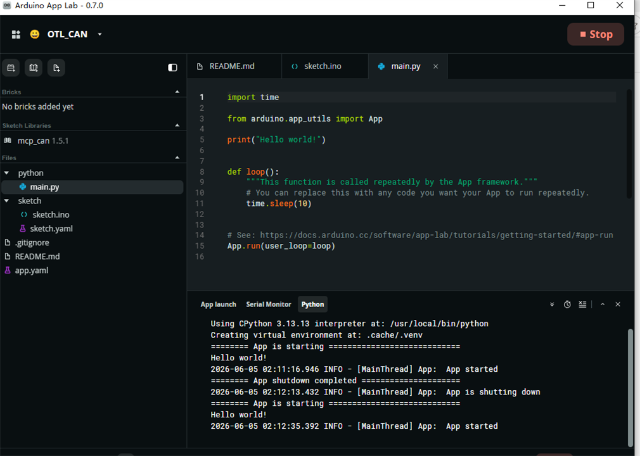Viewport: 640px width, 456px height.
Task: Open the App launch console tab
Action: click(218, 304)
